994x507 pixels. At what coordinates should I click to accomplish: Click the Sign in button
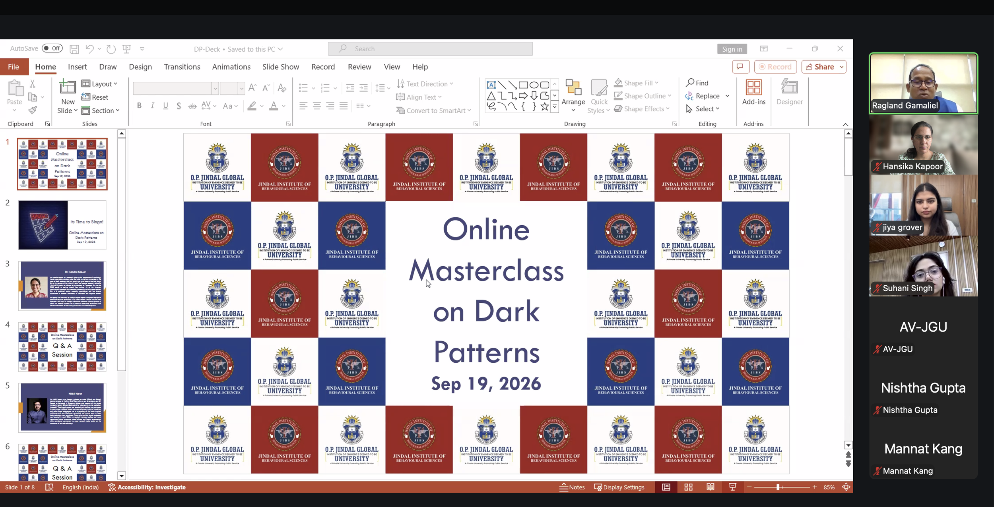732,49
